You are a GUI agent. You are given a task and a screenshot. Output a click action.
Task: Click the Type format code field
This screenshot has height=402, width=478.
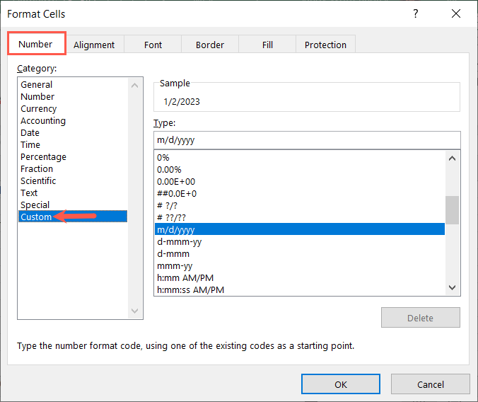[306, 140]
